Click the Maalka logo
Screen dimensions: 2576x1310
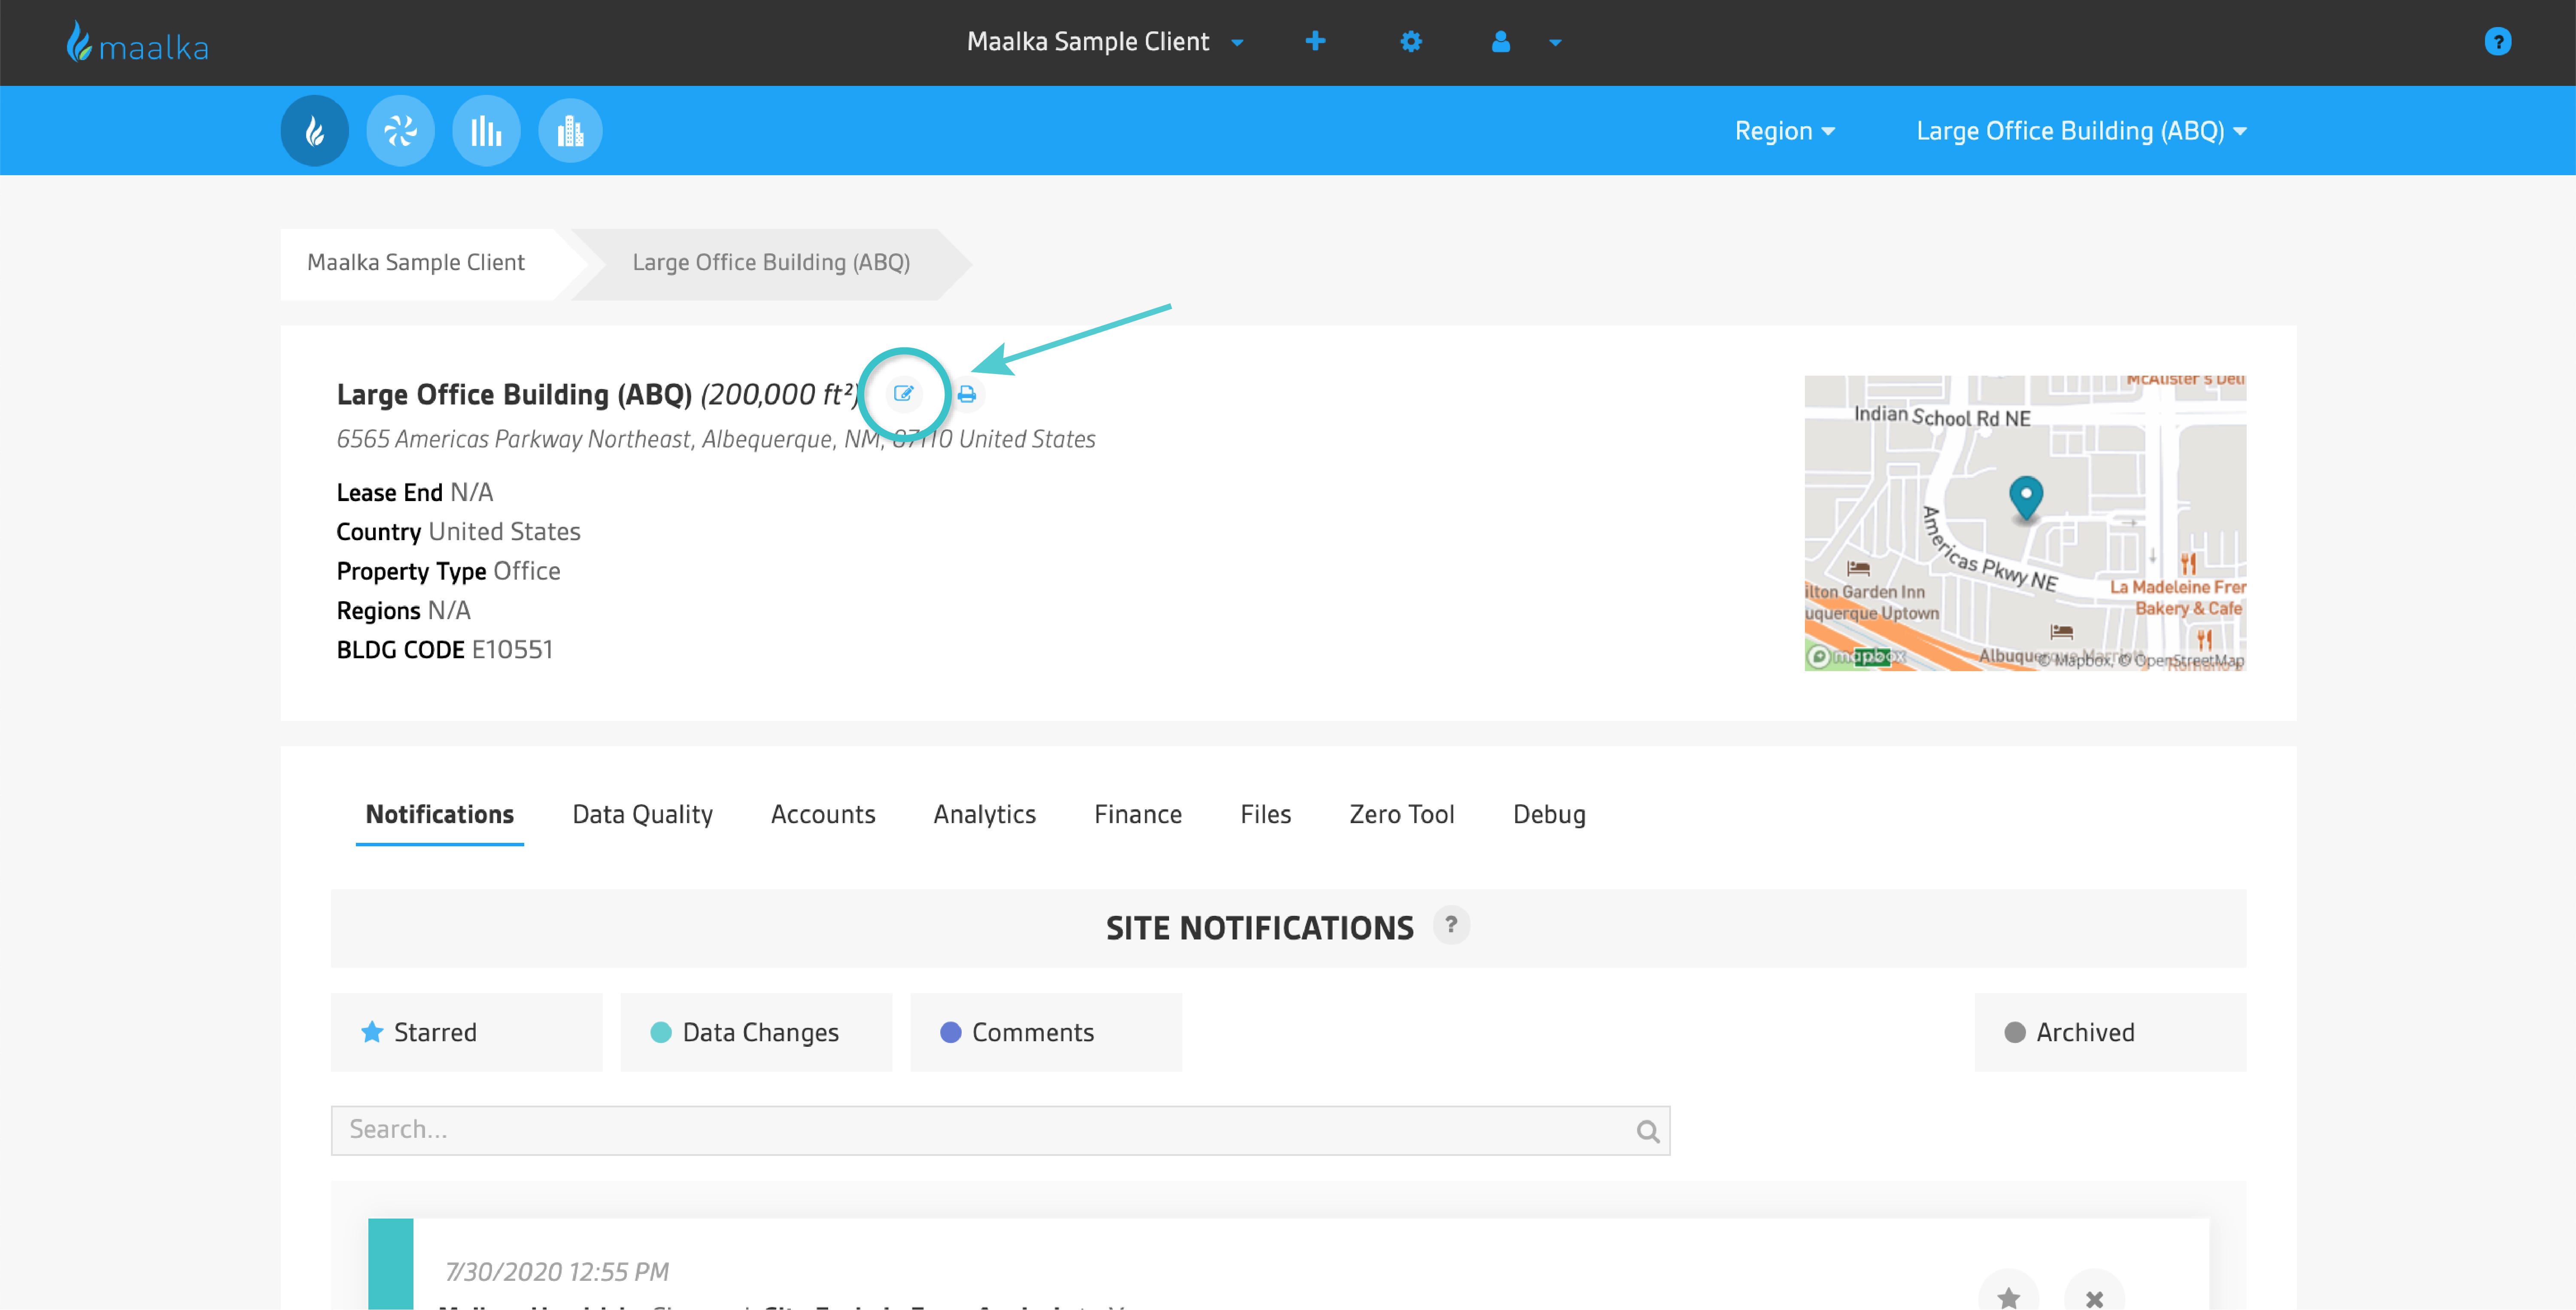coord(137,43)
